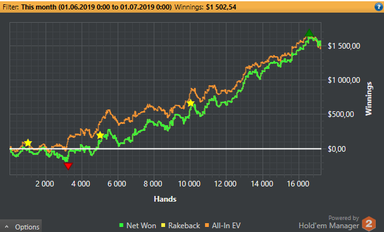This screenshot has height=232, width=384.
Task: Toggle All-In EV series in legend
Action: click(223, 226)
